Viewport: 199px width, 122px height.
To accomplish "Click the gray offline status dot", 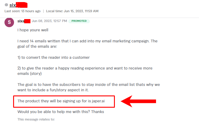I will pyautogui.click(x=6, y=5).
